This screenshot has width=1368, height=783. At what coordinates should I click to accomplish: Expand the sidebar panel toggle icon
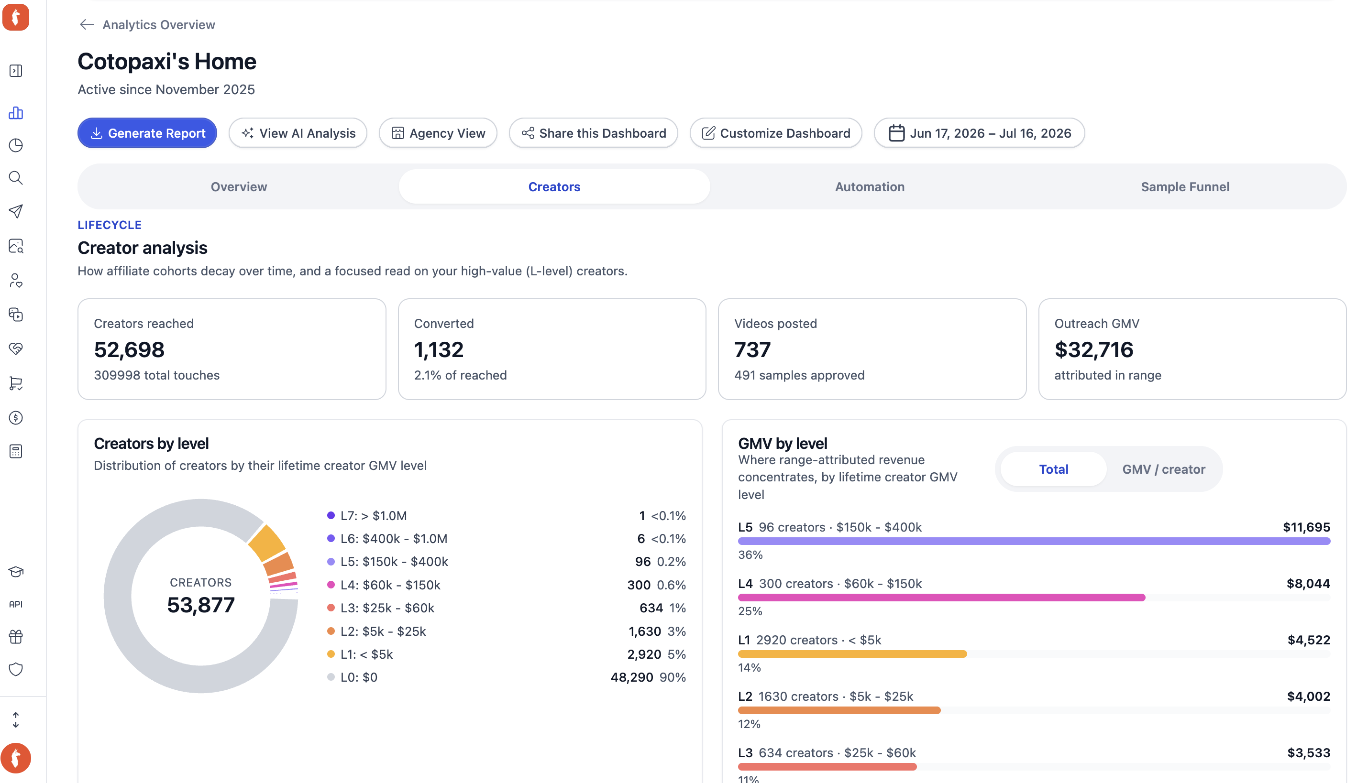[16, 71]
